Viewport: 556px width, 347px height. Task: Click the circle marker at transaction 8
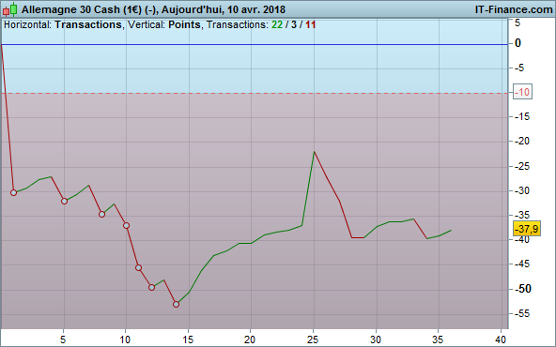(101, 214)
